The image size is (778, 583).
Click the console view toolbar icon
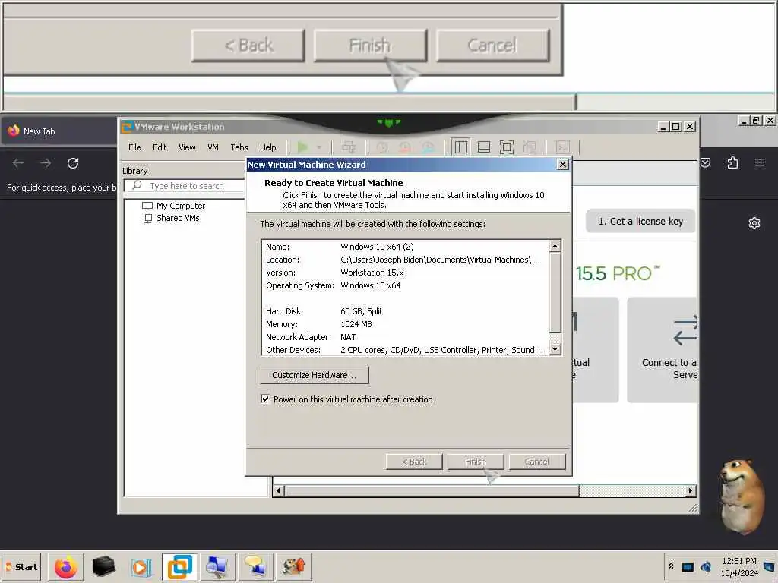click(x=563, y=147)
